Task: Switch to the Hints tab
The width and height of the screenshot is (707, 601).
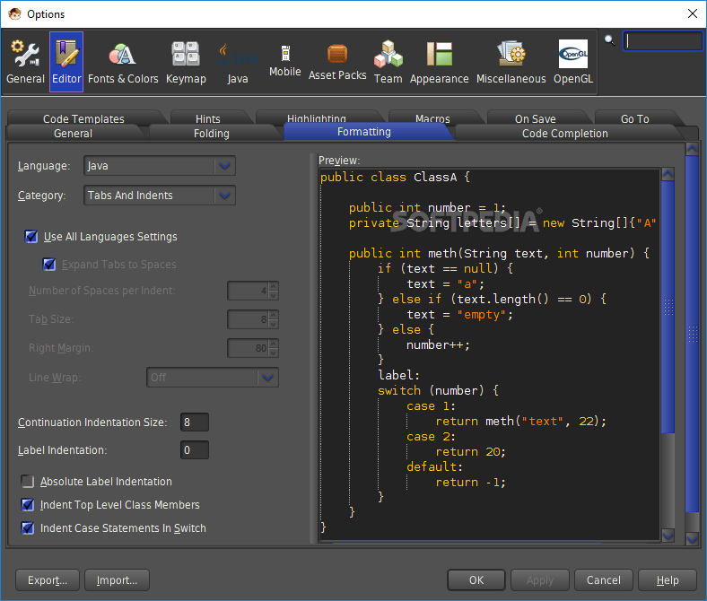Action: click(208, 118)
